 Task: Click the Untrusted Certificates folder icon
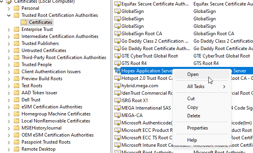pos(16,50)
